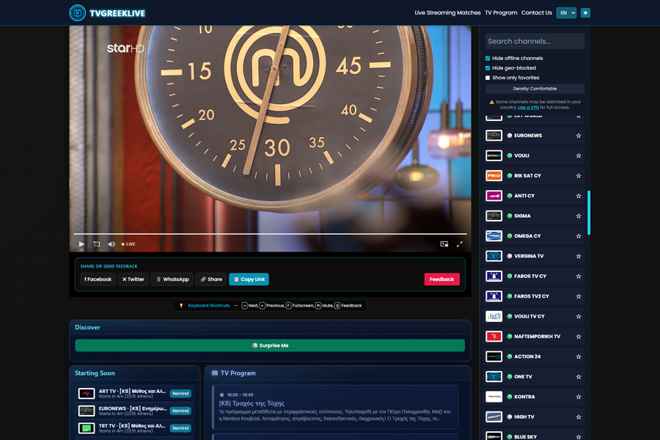Favorite the KONTRA star
Image resolution: width=660 pixels, height=440 pixels.
579,397
